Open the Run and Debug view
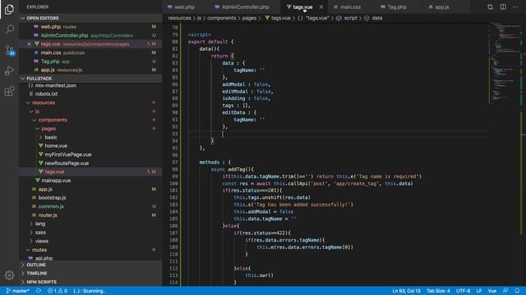Screen dimensions: 526x295 9,70
